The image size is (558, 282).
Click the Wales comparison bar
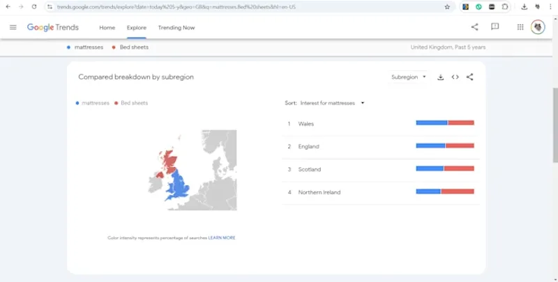click(445, 123)
